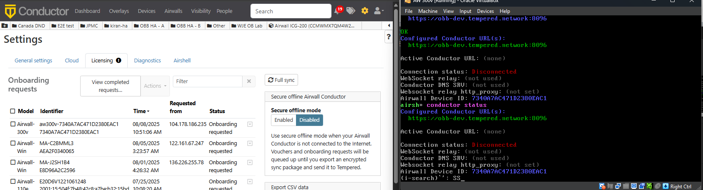This screenshot has width=703, height=190.
Task: Expand row menu for aw300v request
Action: 250,124
